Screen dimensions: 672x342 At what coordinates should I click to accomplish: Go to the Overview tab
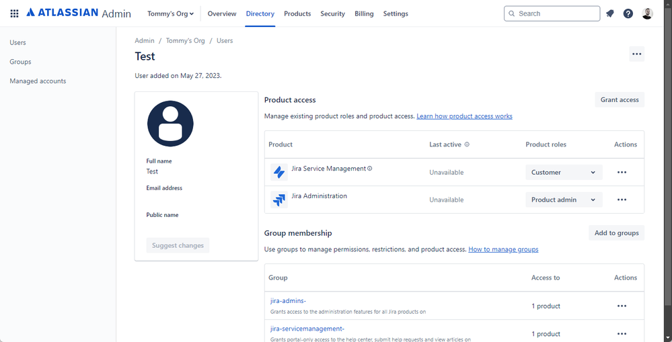tap(222, 13)
